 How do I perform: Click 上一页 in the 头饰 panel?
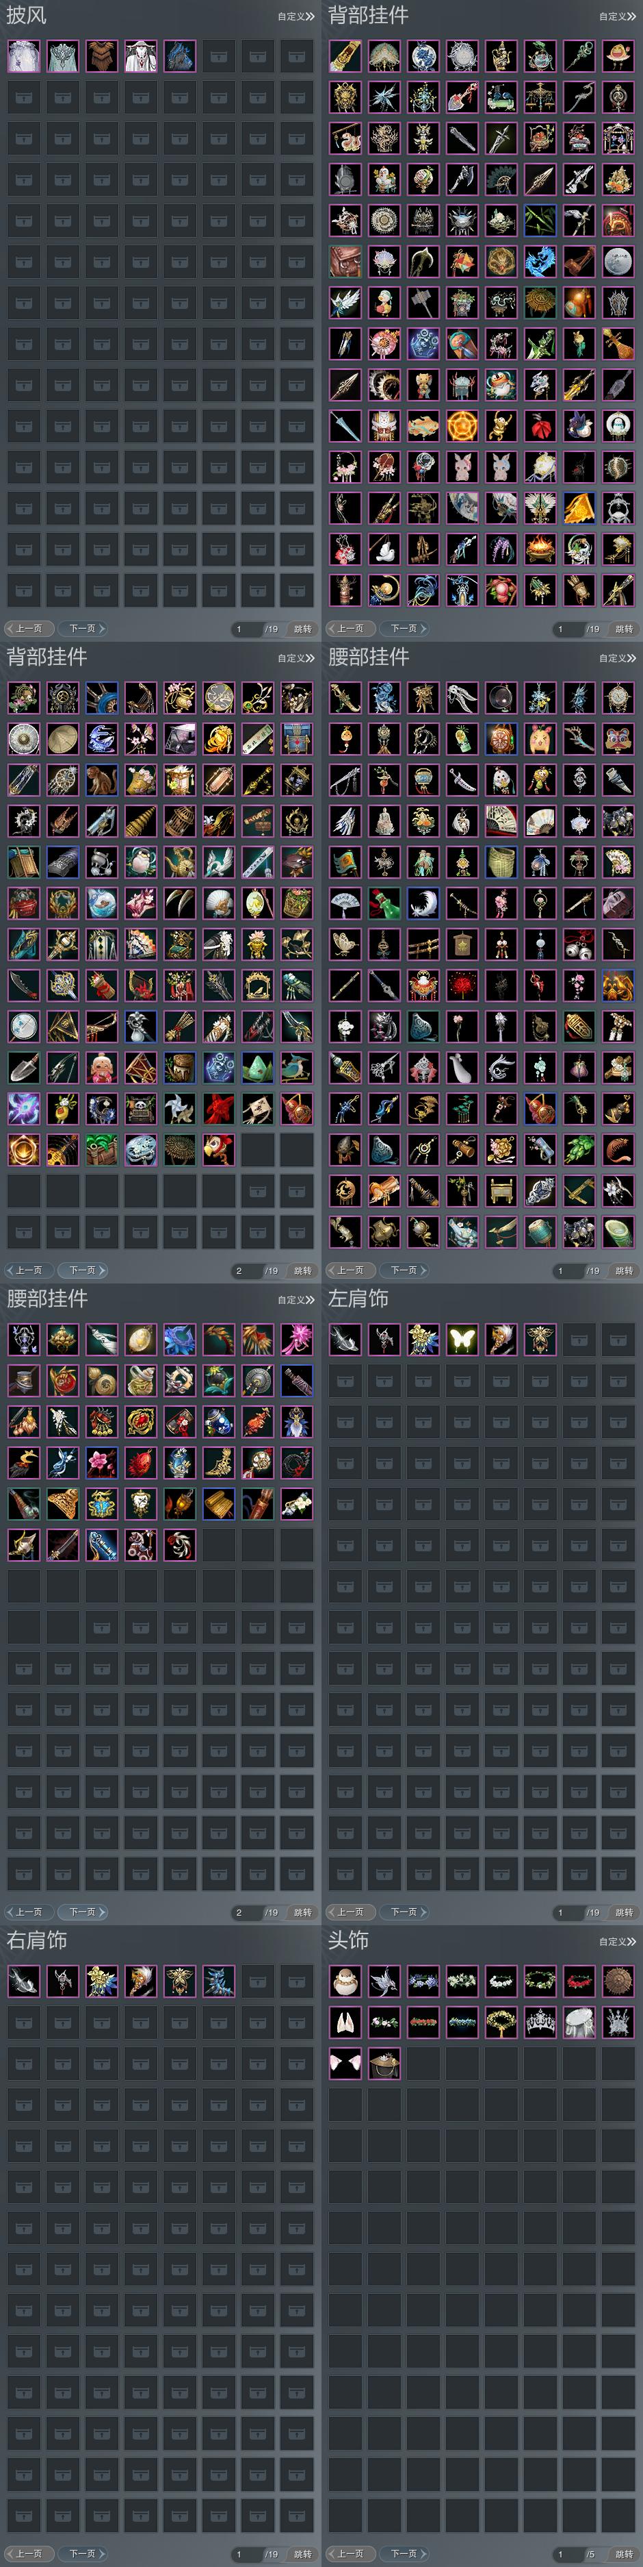pyautogui.click(x=348, y=2554)
